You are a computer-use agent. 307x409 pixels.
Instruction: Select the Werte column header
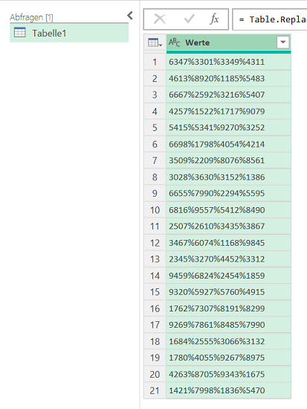(x=228, y=42)
